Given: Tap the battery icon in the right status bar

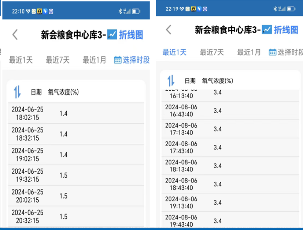Looking at the screenshot, I should 291,9.
